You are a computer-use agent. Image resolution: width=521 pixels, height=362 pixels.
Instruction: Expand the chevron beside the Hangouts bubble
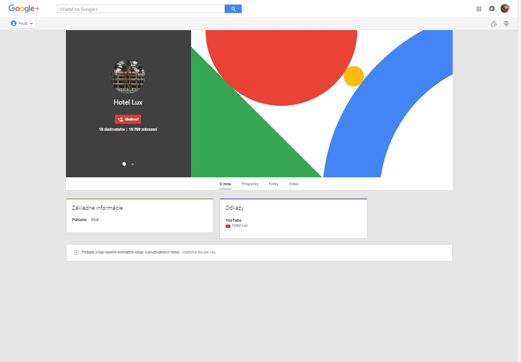133,164
